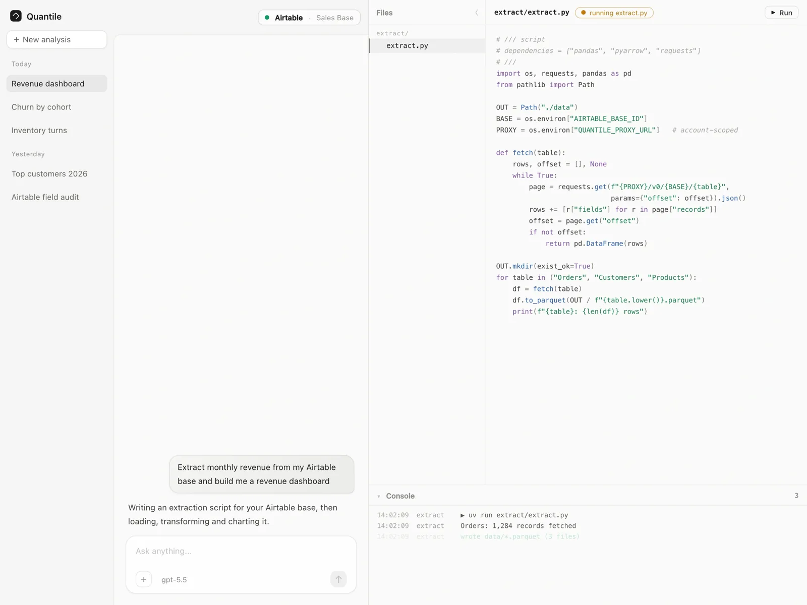
Task: Click the 'print(f"{table}: {len(df)} rows")' line
Action: pos(580,312)
